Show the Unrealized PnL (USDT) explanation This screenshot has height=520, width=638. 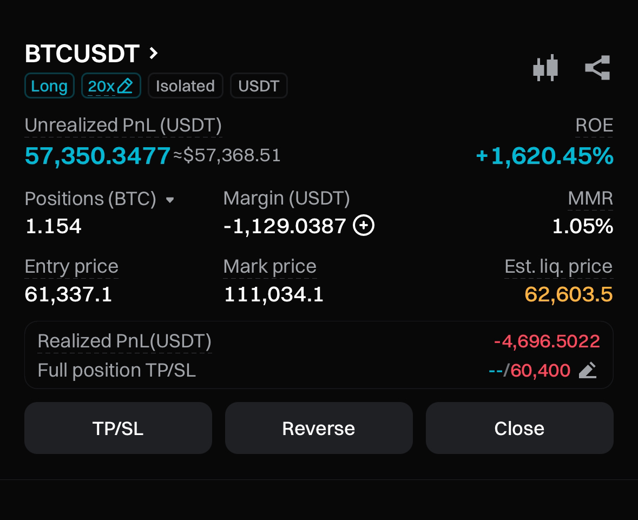(x=123, y=126)
